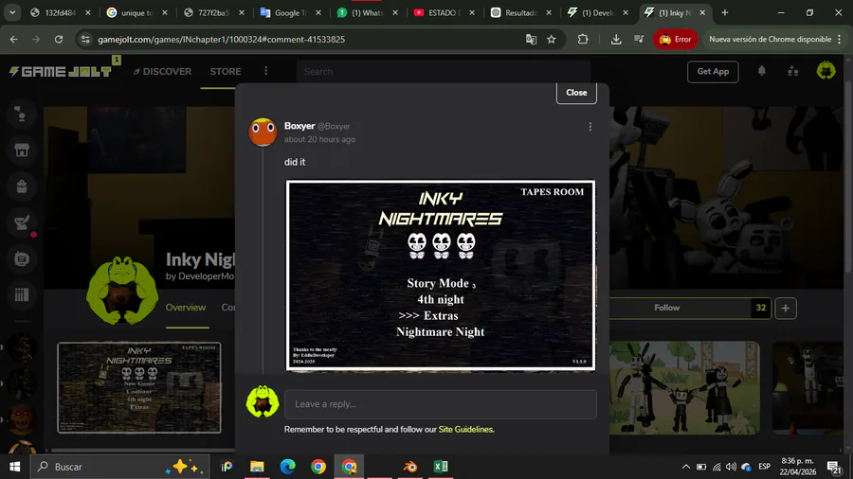Focus the Game Jolt search field
Image resolution: width=853 pixels, height=479 pixels.
click(444, 72)
